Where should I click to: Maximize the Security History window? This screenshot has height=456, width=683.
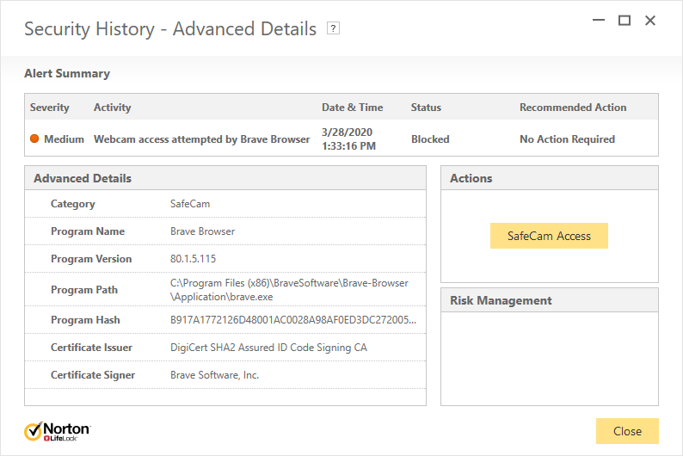coord(625,21)
